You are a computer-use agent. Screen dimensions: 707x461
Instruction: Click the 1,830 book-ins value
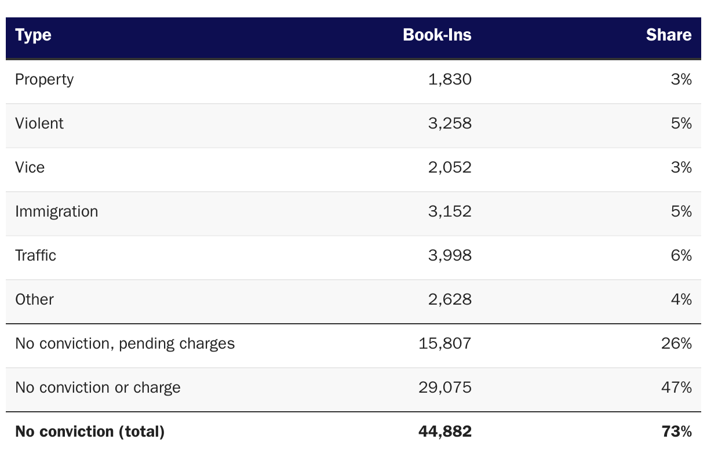(x=450, y=79)
